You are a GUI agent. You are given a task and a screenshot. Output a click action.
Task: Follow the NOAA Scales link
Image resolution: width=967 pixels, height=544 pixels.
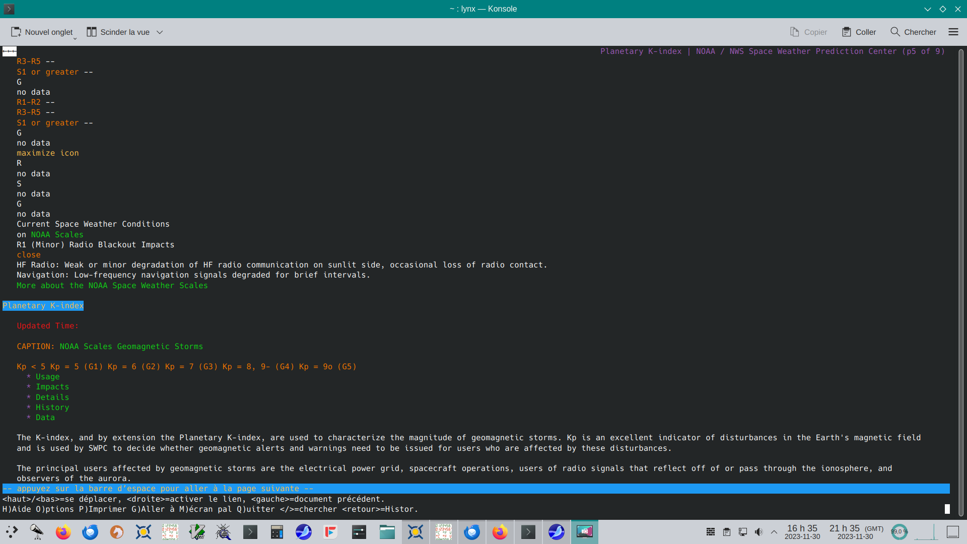[x=57, y=235]
